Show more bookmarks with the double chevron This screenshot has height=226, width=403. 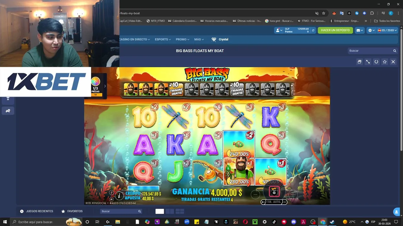click(x=366, y=21)
